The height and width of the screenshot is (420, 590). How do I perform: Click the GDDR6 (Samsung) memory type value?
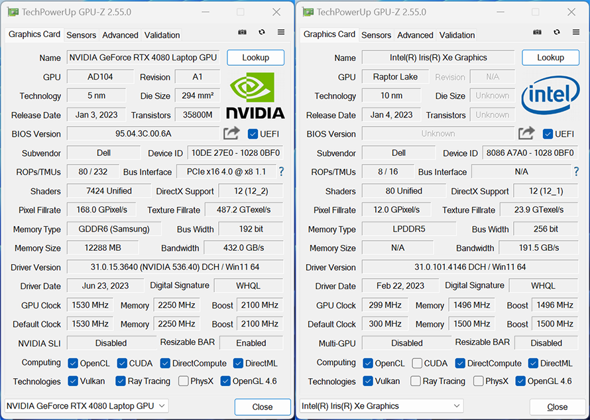point(113,229)
